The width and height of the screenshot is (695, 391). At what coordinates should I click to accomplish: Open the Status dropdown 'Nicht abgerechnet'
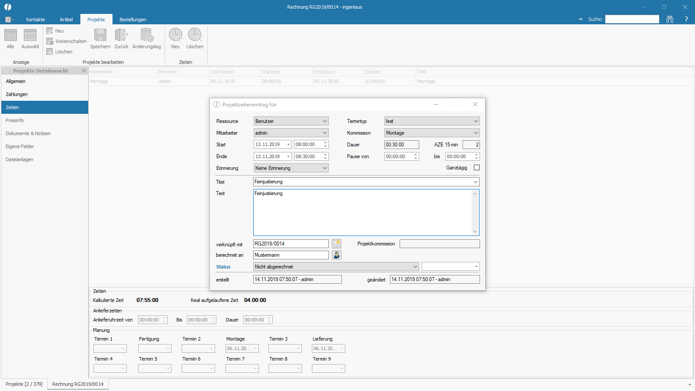tap(415, 266)
